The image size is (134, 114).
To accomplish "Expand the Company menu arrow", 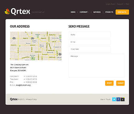I will [89, 12].
